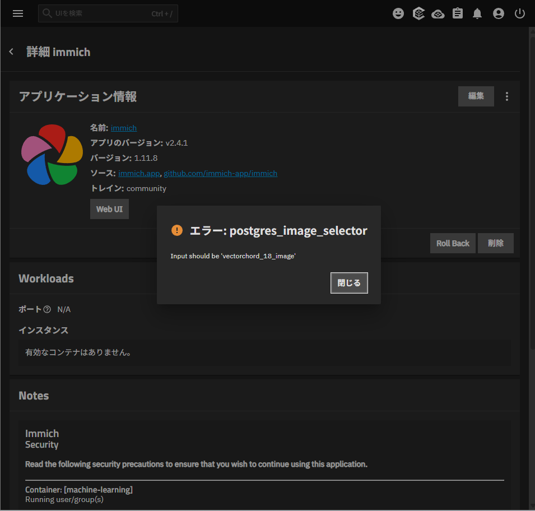Click the Running user/group(s) text
Image resolution: width=535 pixels, height=511 pixels.
64,499
